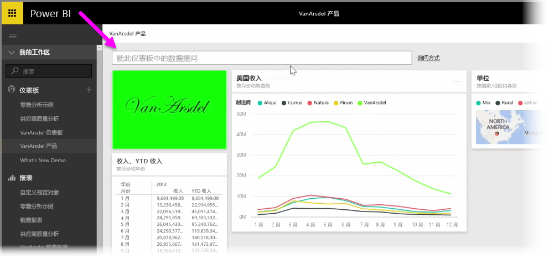Open the 自定义视觉对象 report
Image resolution: width=549 pixels, height=258 pixels.
39,193
